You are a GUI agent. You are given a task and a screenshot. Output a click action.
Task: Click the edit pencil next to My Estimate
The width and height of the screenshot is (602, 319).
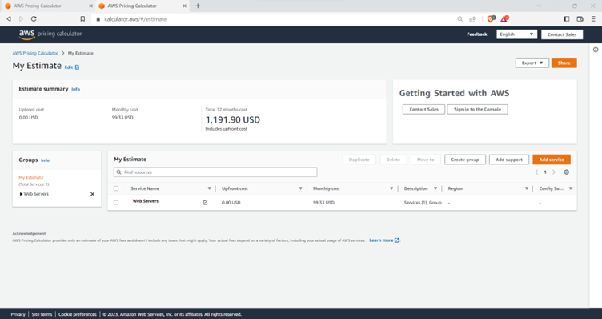pos(77,67)
